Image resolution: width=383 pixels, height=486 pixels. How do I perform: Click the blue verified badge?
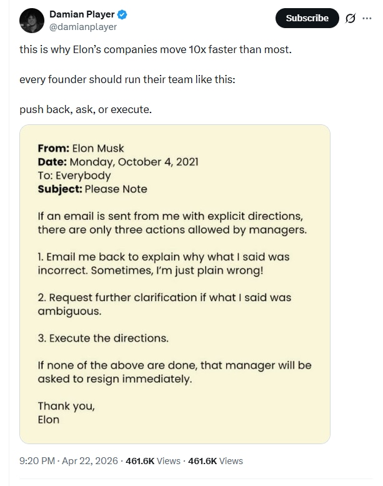click(x=124, y=15)
